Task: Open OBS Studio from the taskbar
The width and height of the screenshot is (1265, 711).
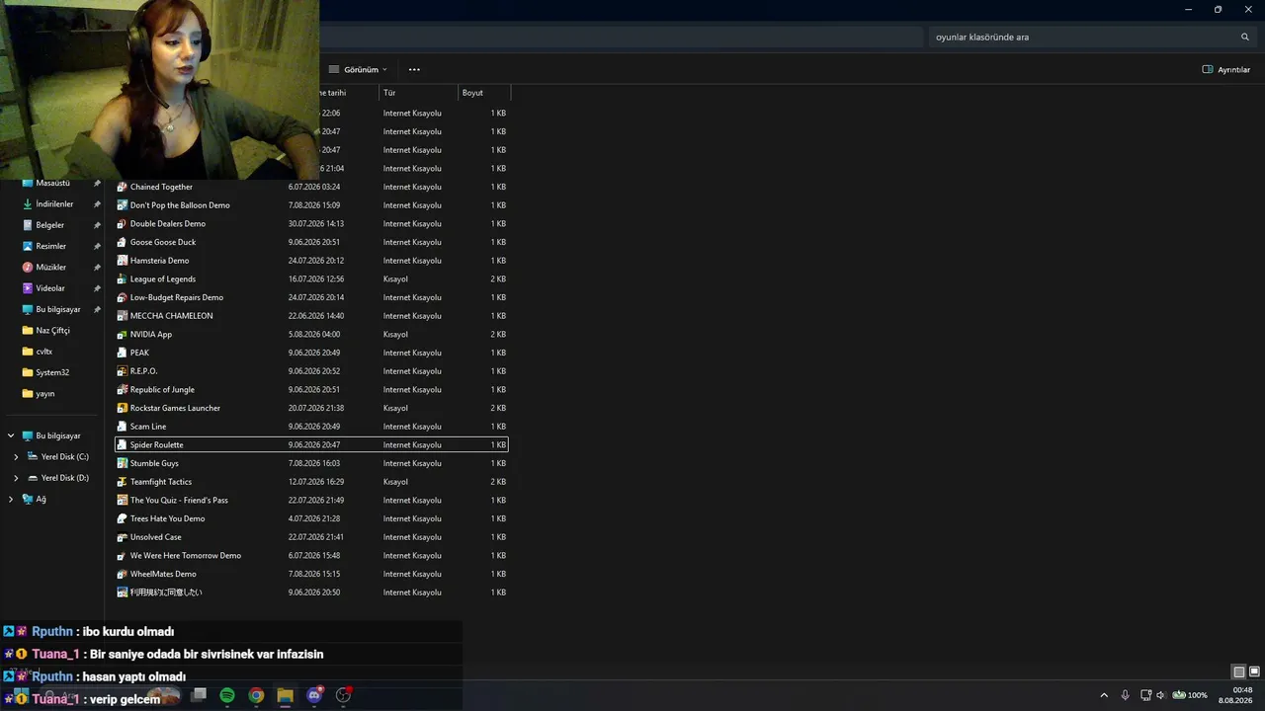Action: pyautogui.click(x=343, y=695)
